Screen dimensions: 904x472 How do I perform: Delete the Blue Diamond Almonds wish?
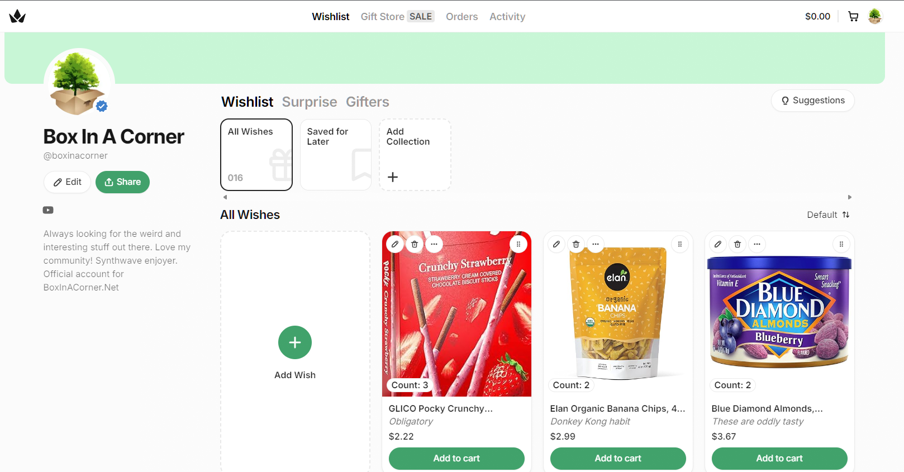[x=738, y=244]
